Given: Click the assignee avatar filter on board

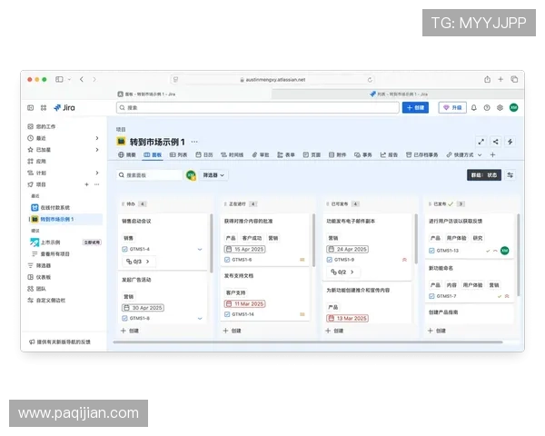Looking at the screenshot, I should [191, 175].
